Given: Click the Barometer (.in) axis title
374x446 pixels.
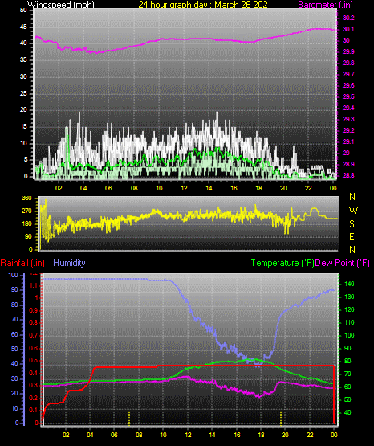Looking at the screenshot, I should [325, 4].
